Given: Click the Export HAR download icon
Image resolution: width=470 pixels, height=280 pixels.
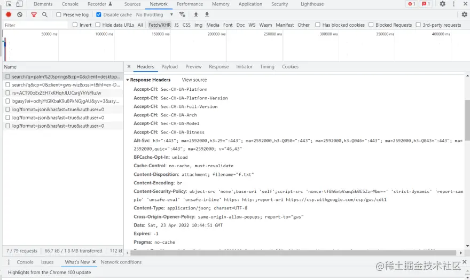Looking at the screenshot, I should (207, 14).
